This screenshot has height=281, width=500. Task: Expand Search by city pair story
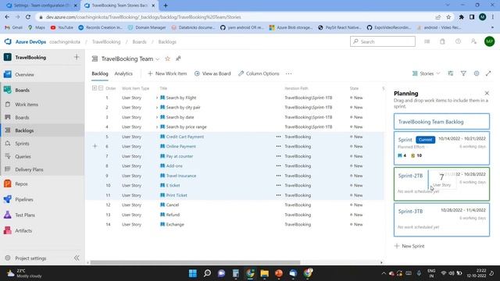[x=156, y=108]
